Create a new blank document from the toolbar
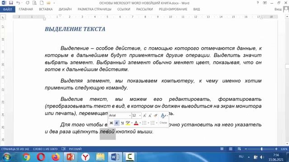The height and width of the screenshot is (162, 289). pyautogui.click(x=42, y=3)
